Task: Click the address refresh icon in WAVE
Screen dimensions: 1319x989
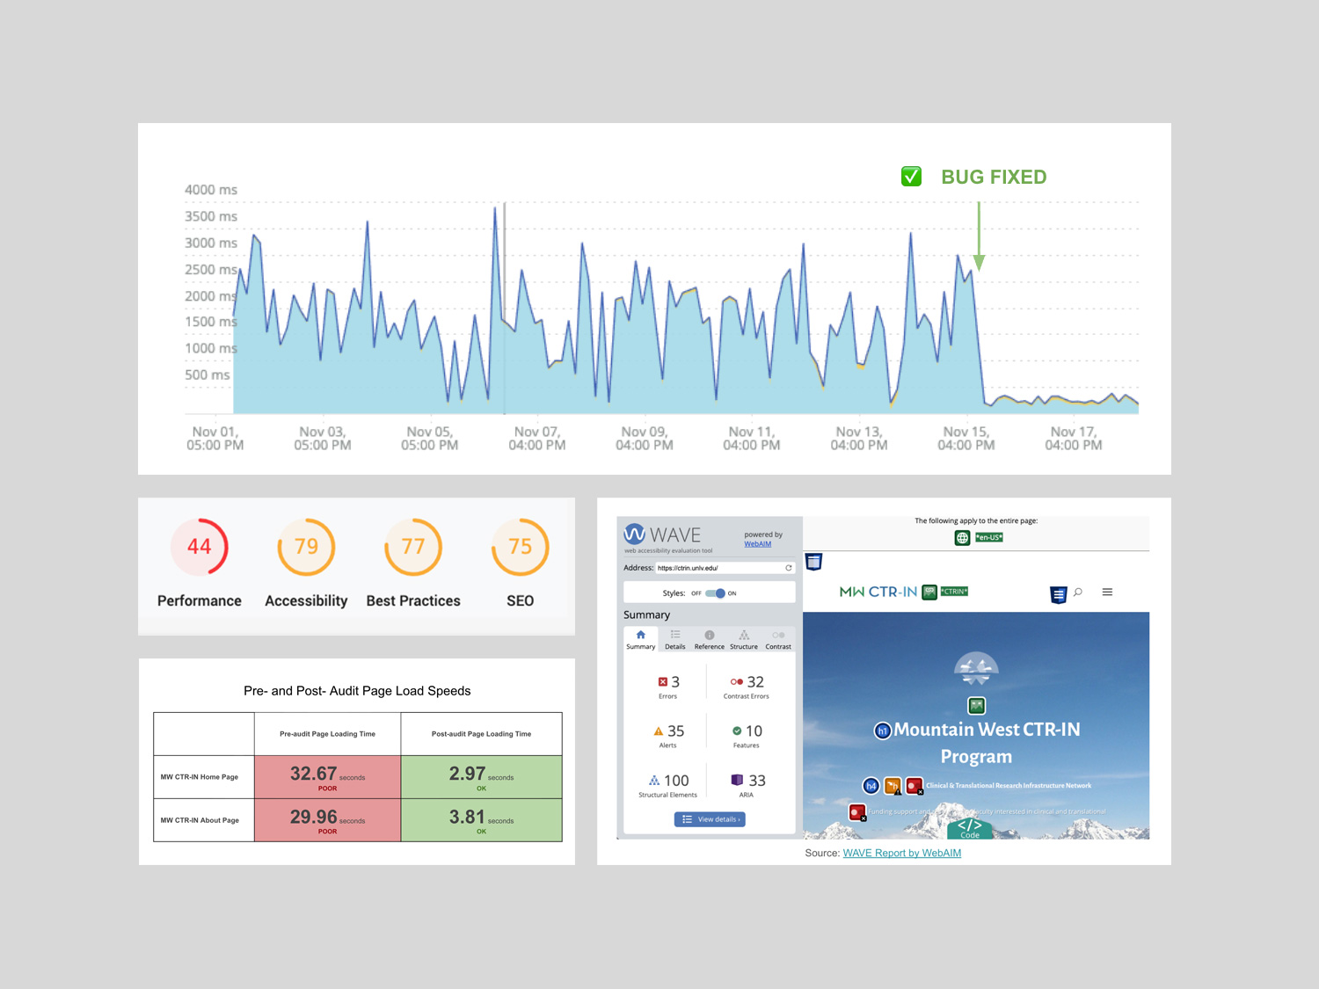Action: (788, 568)
